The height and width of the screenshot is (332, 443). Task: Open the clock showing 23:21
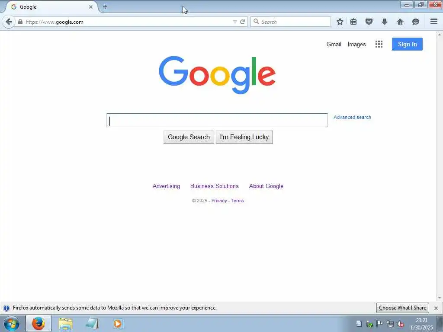click(421, 324)
